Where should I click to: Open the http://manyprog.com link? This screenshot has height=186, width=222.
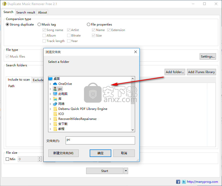pyautogui.click(x=202, y=182)
